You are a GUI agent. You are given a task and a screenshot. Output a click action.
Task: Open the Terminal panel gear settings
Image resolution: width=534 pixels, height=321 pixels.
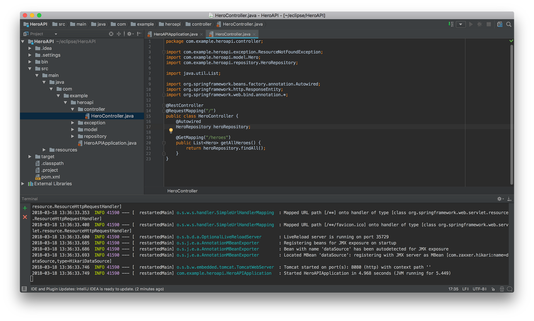tap(500, 199)
